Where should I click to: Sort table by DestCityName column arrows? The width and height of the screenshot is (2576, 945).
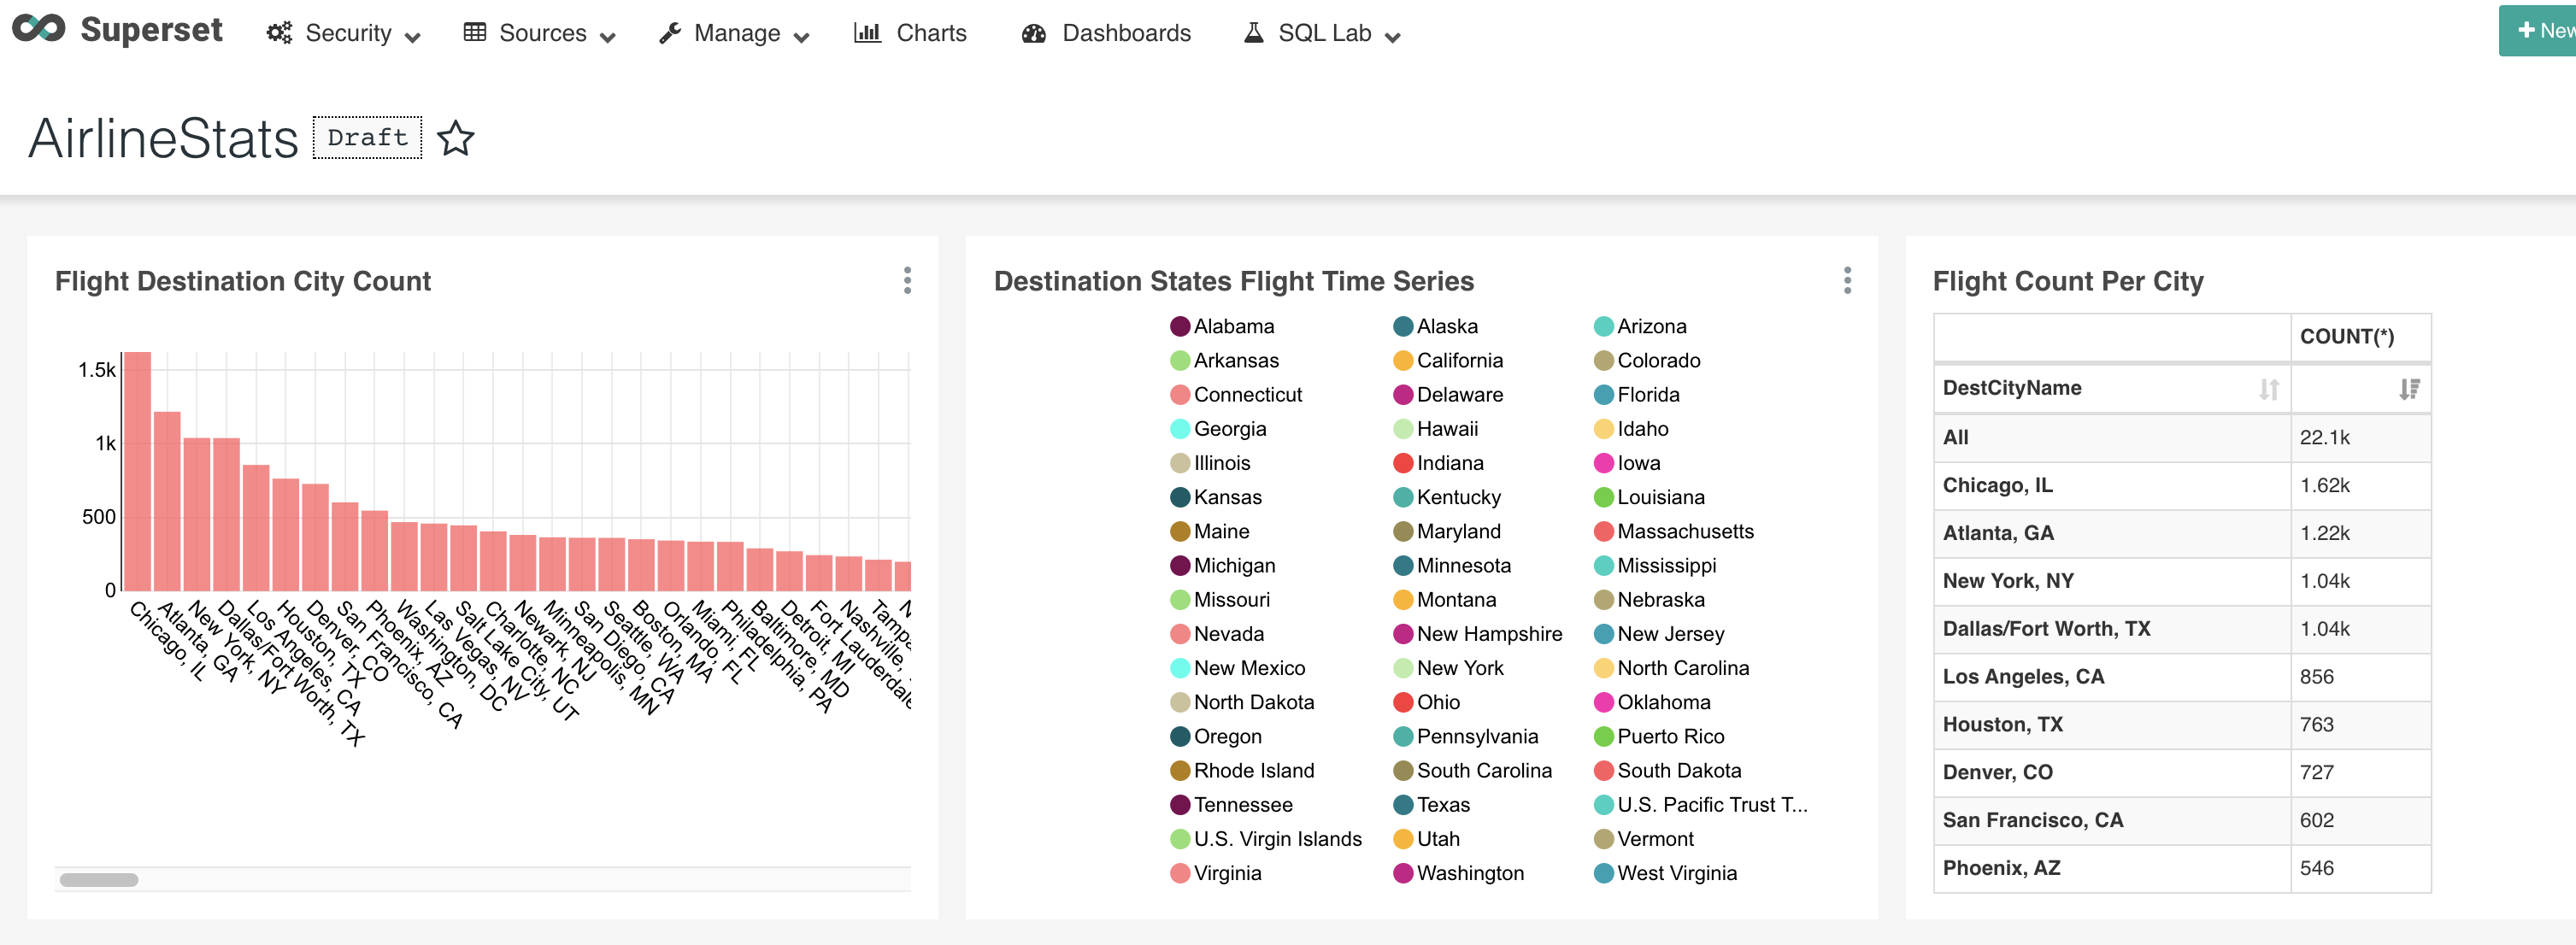pos(2268,389)
